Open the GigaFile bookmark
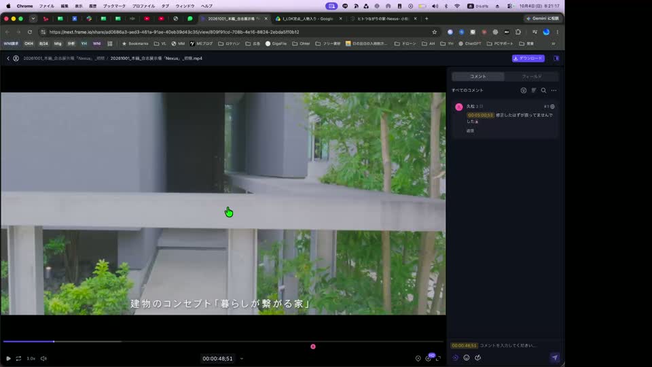This screenshot has width=652, height=367. pos(276,43)
